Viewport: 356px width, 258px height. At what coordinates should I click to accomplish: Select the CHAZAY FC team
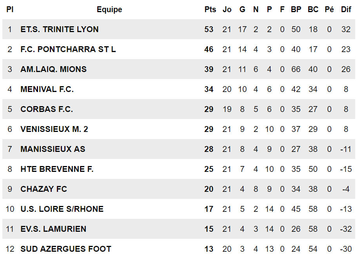pyautogui.click(x=44, y=189)
